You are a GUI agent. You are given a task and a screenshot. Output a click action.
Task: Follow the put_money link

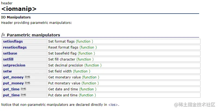(13, 83)
